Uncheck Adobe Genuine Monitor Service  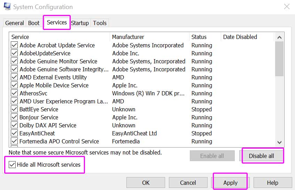pos(14,61)
